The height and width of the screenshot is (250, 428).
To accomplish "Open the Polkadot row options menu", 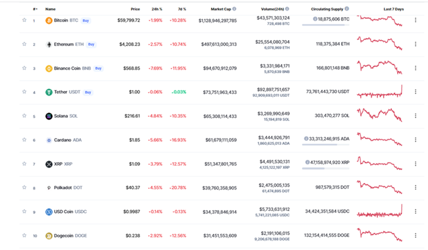I will coord(415,188).
